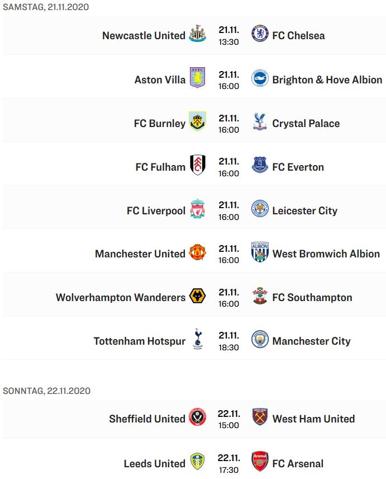The image size is (386, 479).
Task: Click the Crystal Palace eagle crest
Action: point(260,123)
